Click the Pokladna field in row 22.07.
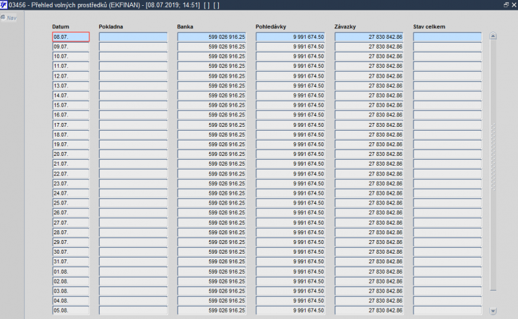This screenshot has height=319, width=518. (133, 173)
